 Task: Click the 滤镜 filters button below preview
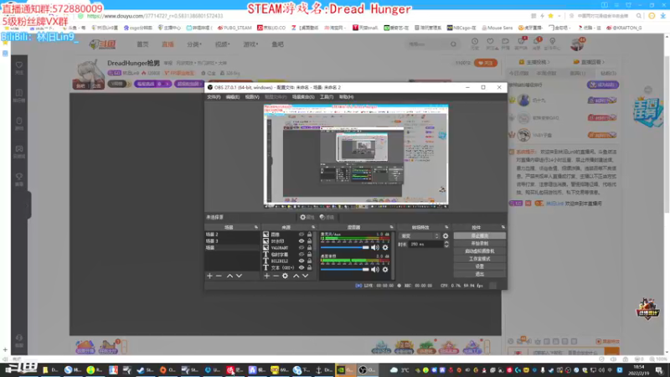tap(327, 217)
